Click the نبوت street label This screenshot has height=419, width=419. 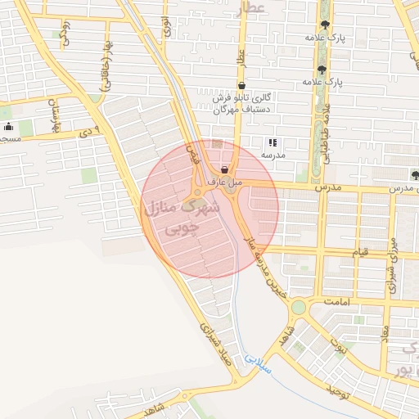[x=339, y=346]
